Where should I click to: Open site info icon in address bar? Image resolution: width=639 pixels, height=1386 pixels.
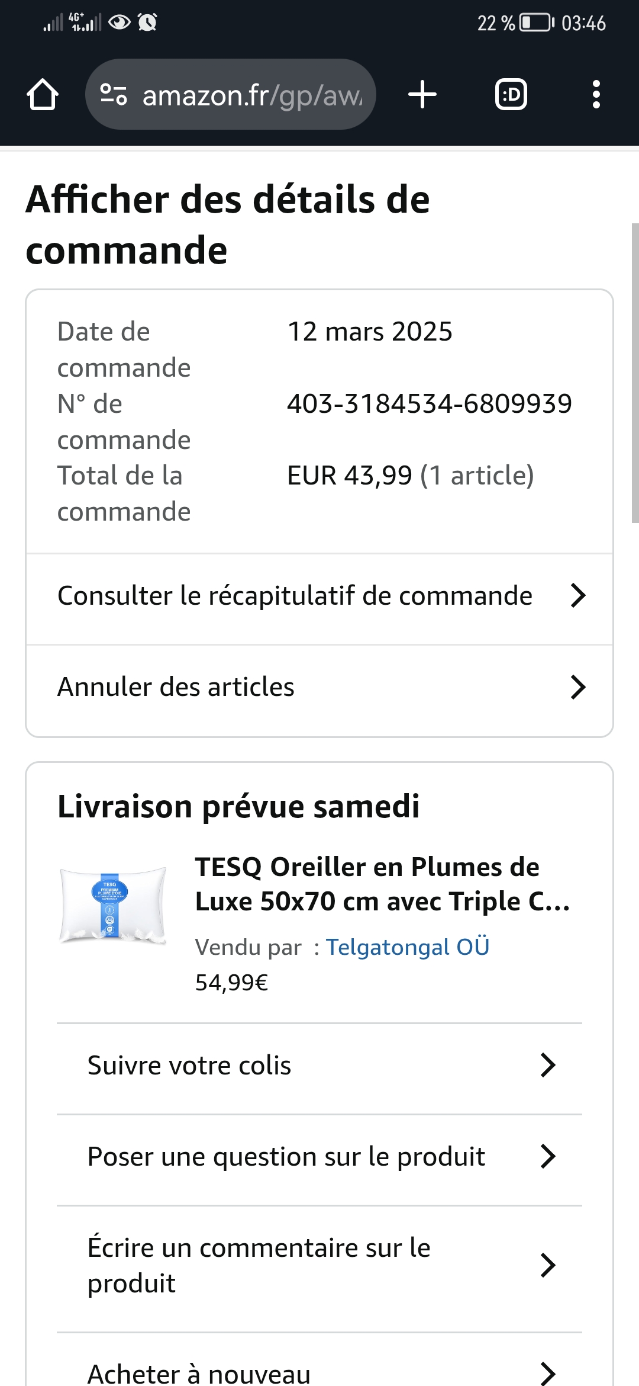point(114,95)
